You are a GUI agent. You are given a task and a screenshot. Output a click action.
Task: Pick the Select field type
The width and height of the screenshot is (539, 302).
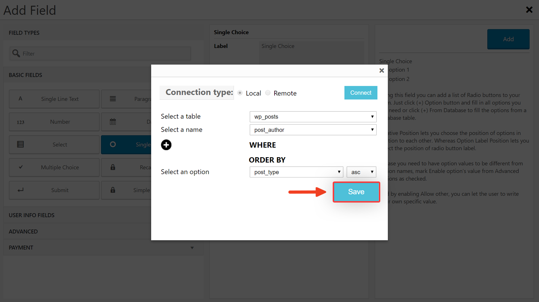coord(54,144)
